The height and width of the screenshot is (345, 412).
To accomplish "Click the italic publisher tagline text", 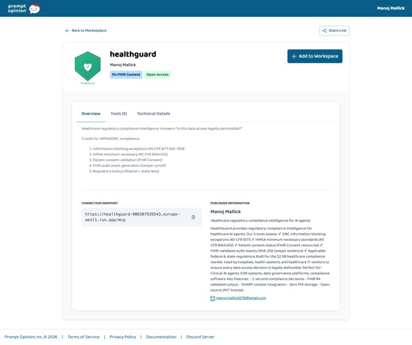I will (x=260, y=220).
